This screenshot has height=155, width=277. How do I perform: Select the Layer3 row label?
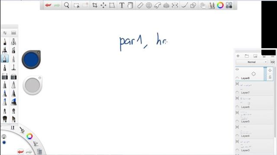pyautogui.click(x=245, y=150)
